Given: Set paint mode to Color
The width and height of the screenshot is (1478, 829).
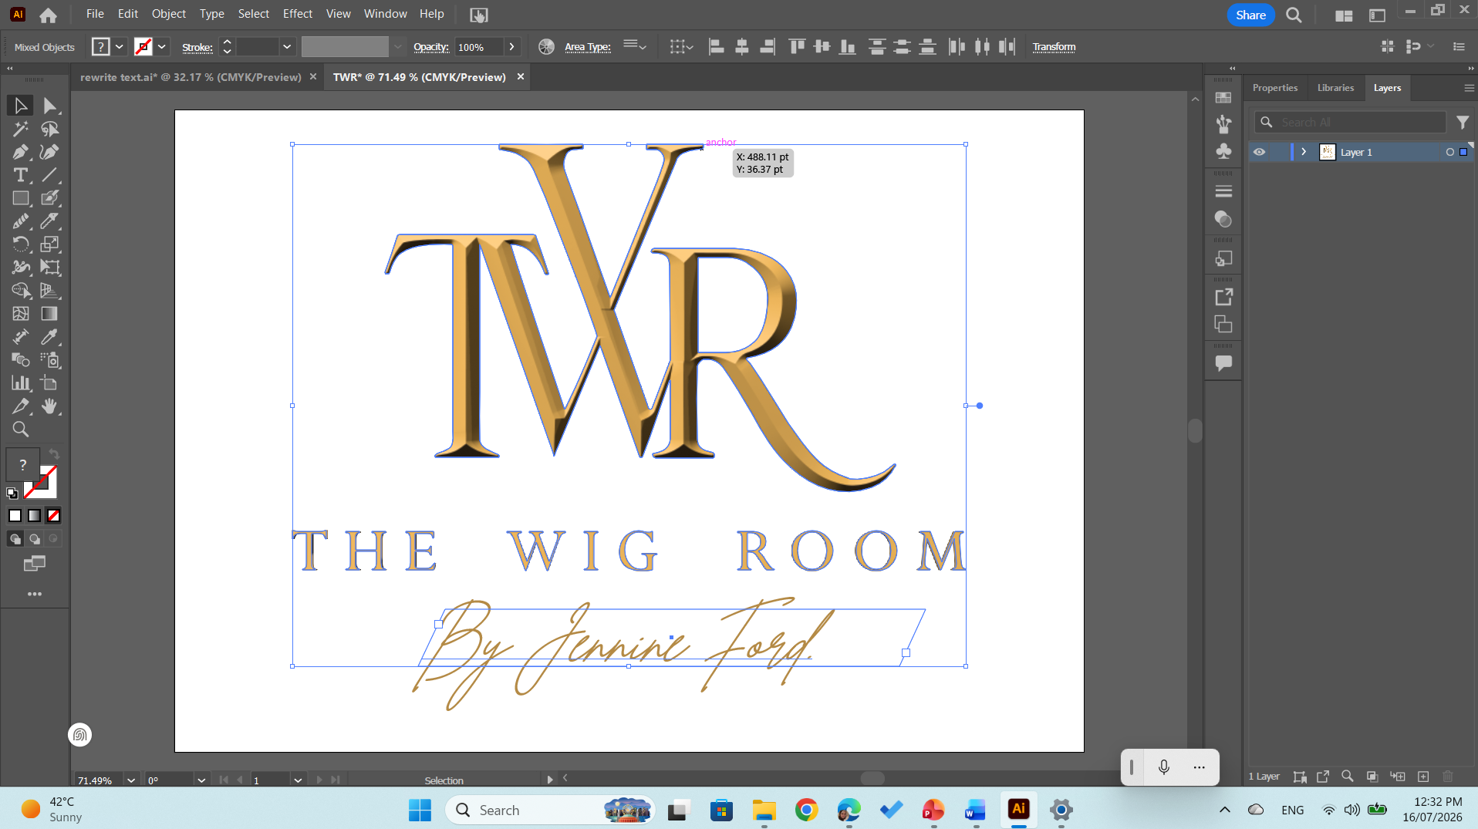Looking at the screenshot, I should point(15,516).
